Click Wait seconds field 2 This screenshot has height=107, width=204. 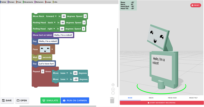[40, 57]
